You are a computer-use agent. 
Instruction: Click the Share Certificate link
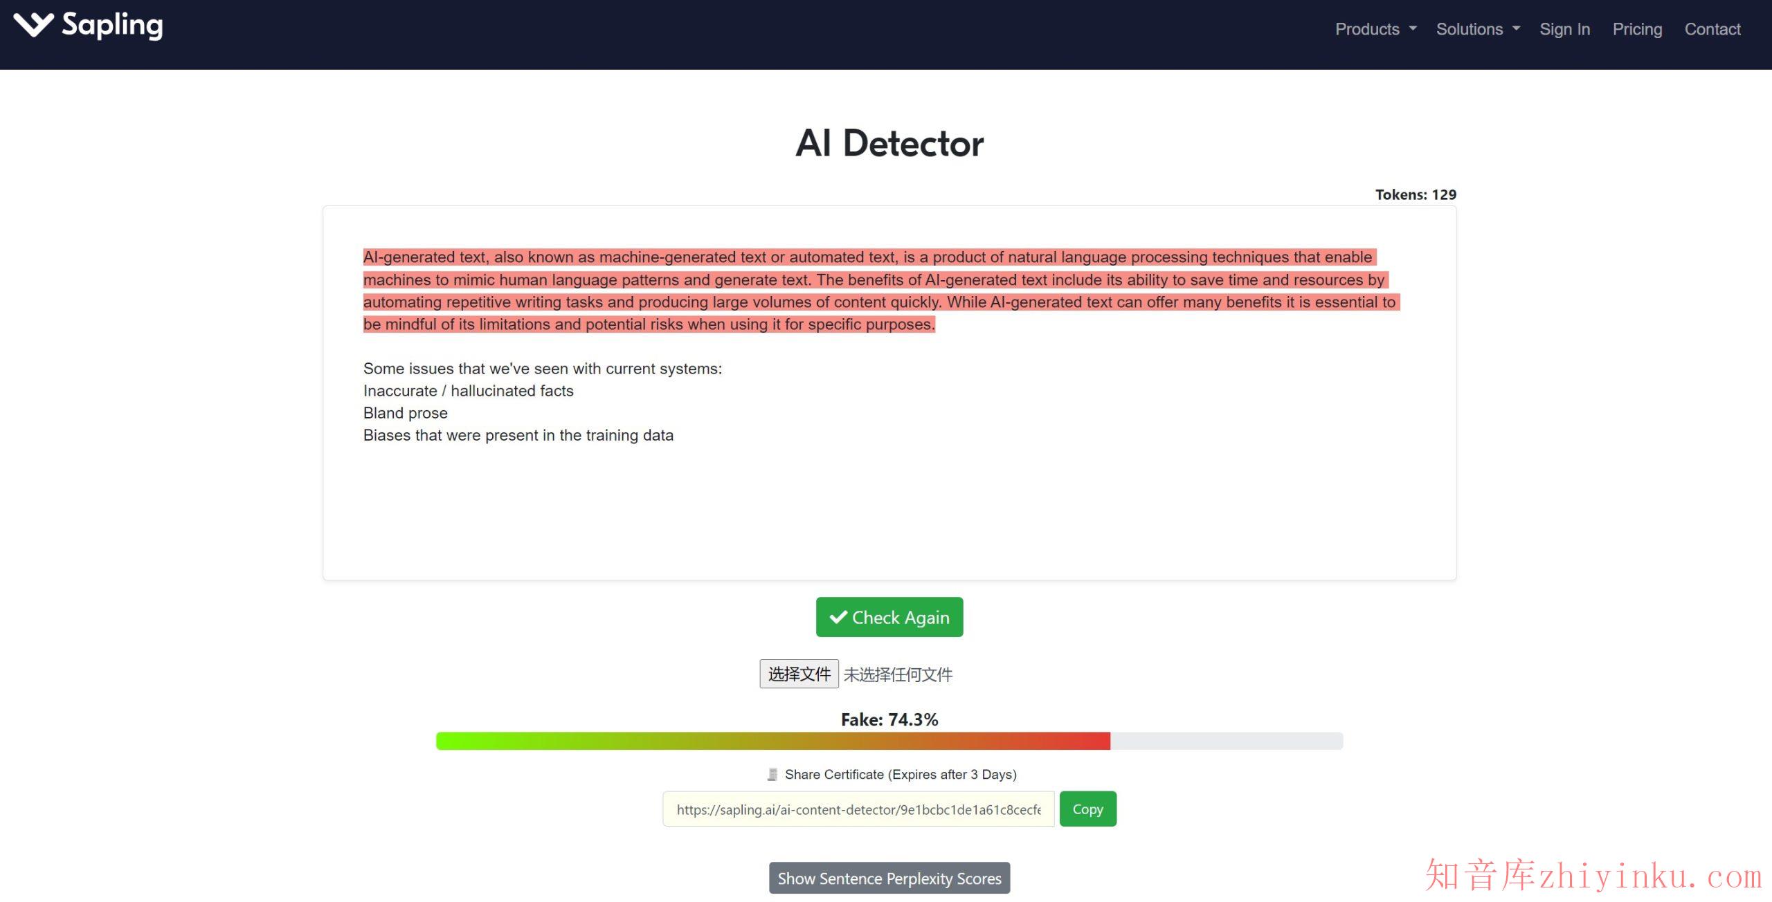[900, 774]
